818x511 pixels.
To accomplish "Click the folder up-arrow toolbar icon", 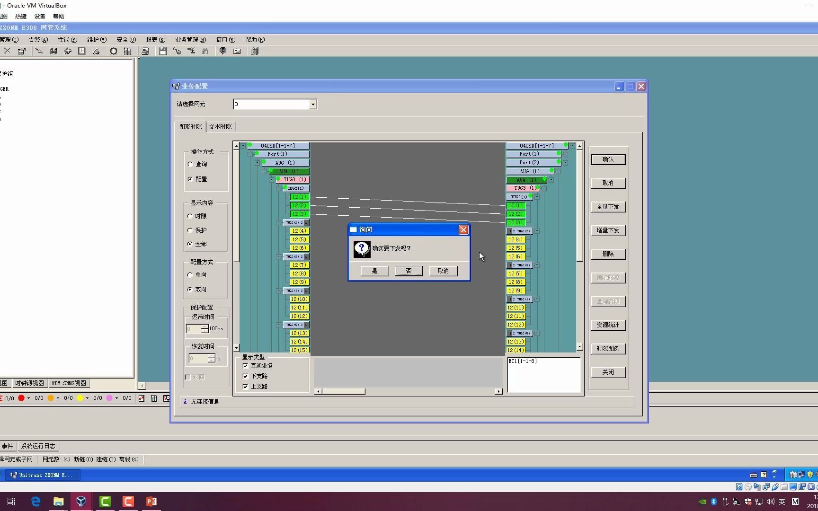I will pos(237,51).
